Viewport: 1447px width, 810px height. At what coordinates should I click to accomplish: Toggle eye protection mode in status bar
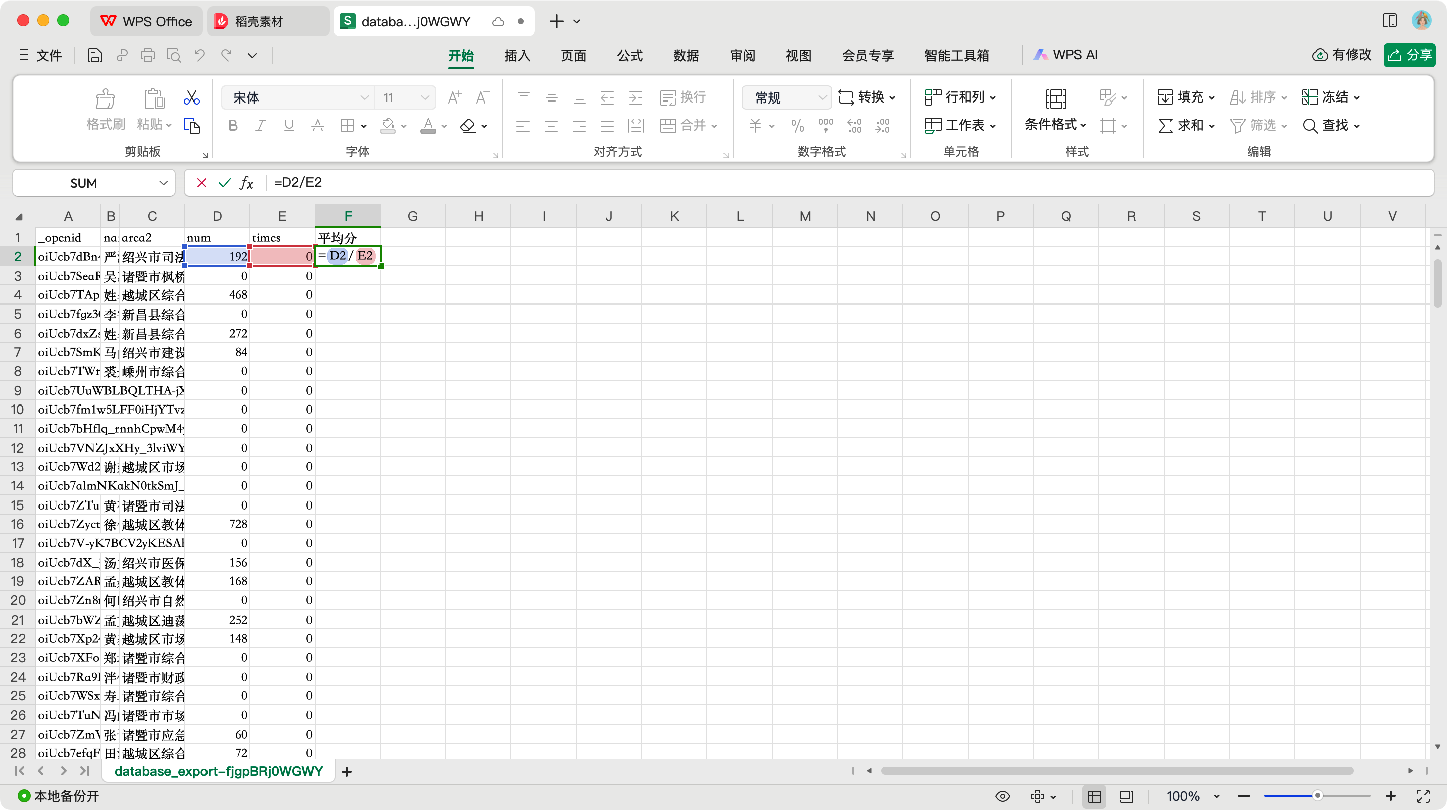click(x=1003, y=796)
